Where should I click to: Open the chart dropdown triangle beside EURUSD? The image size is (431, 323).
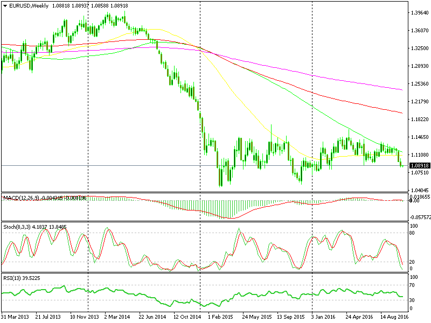pos(5,6)
